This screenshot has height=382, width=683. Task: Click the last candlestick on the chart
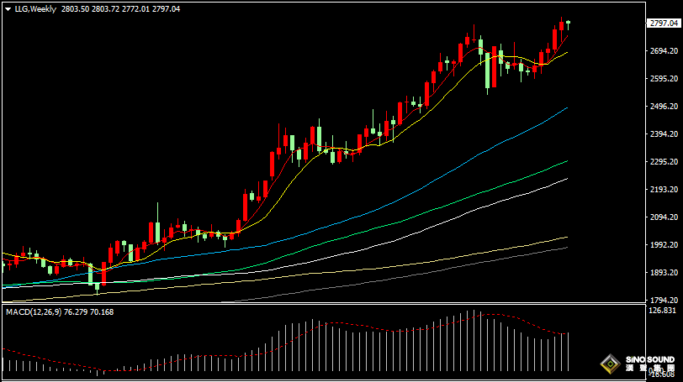click(x=569, y=23)
